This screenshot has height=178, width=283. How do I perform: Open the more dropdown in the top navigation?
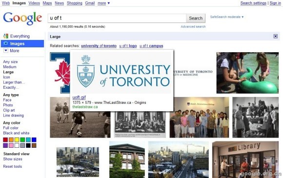(x=103, y=3)
